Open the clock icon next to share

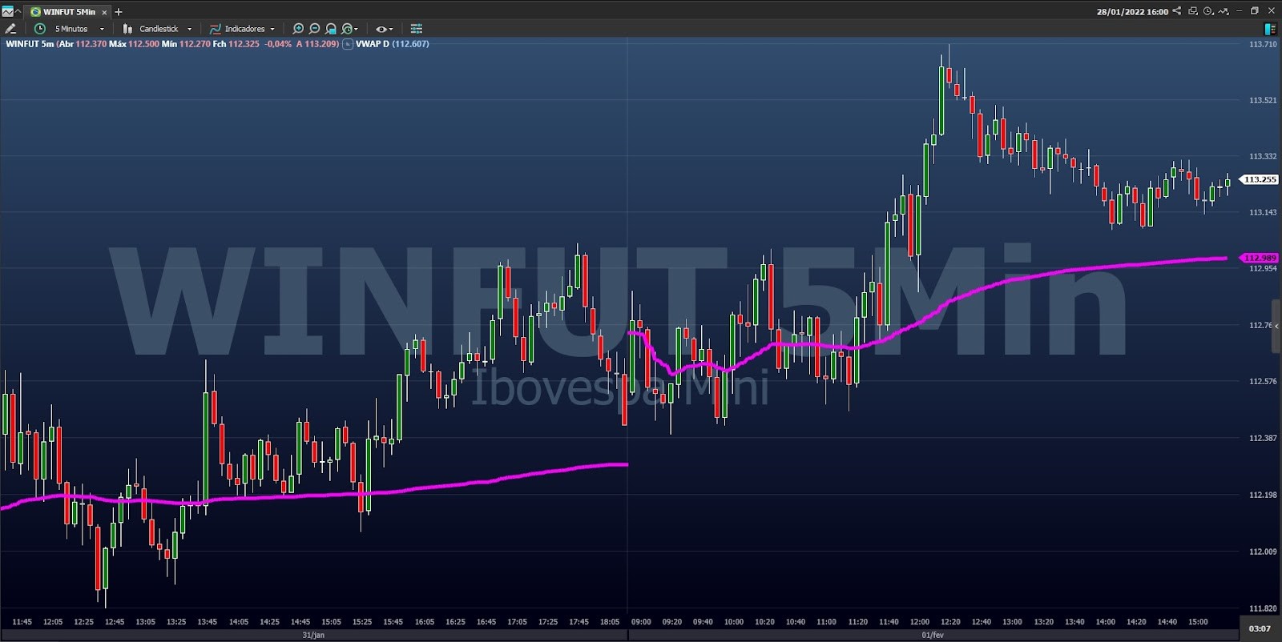coord(1207,11)
